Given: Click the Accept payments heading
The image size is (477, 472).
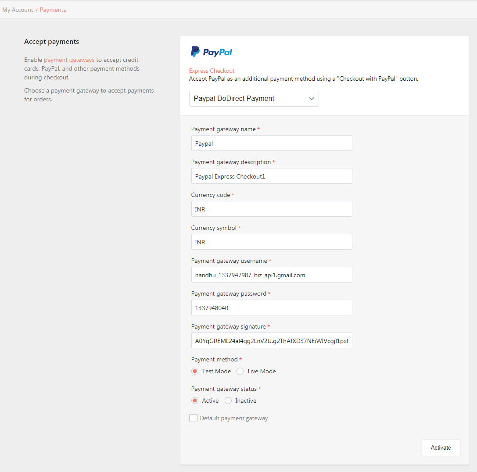Looking at the screenshot, I should tap(51, 42).
